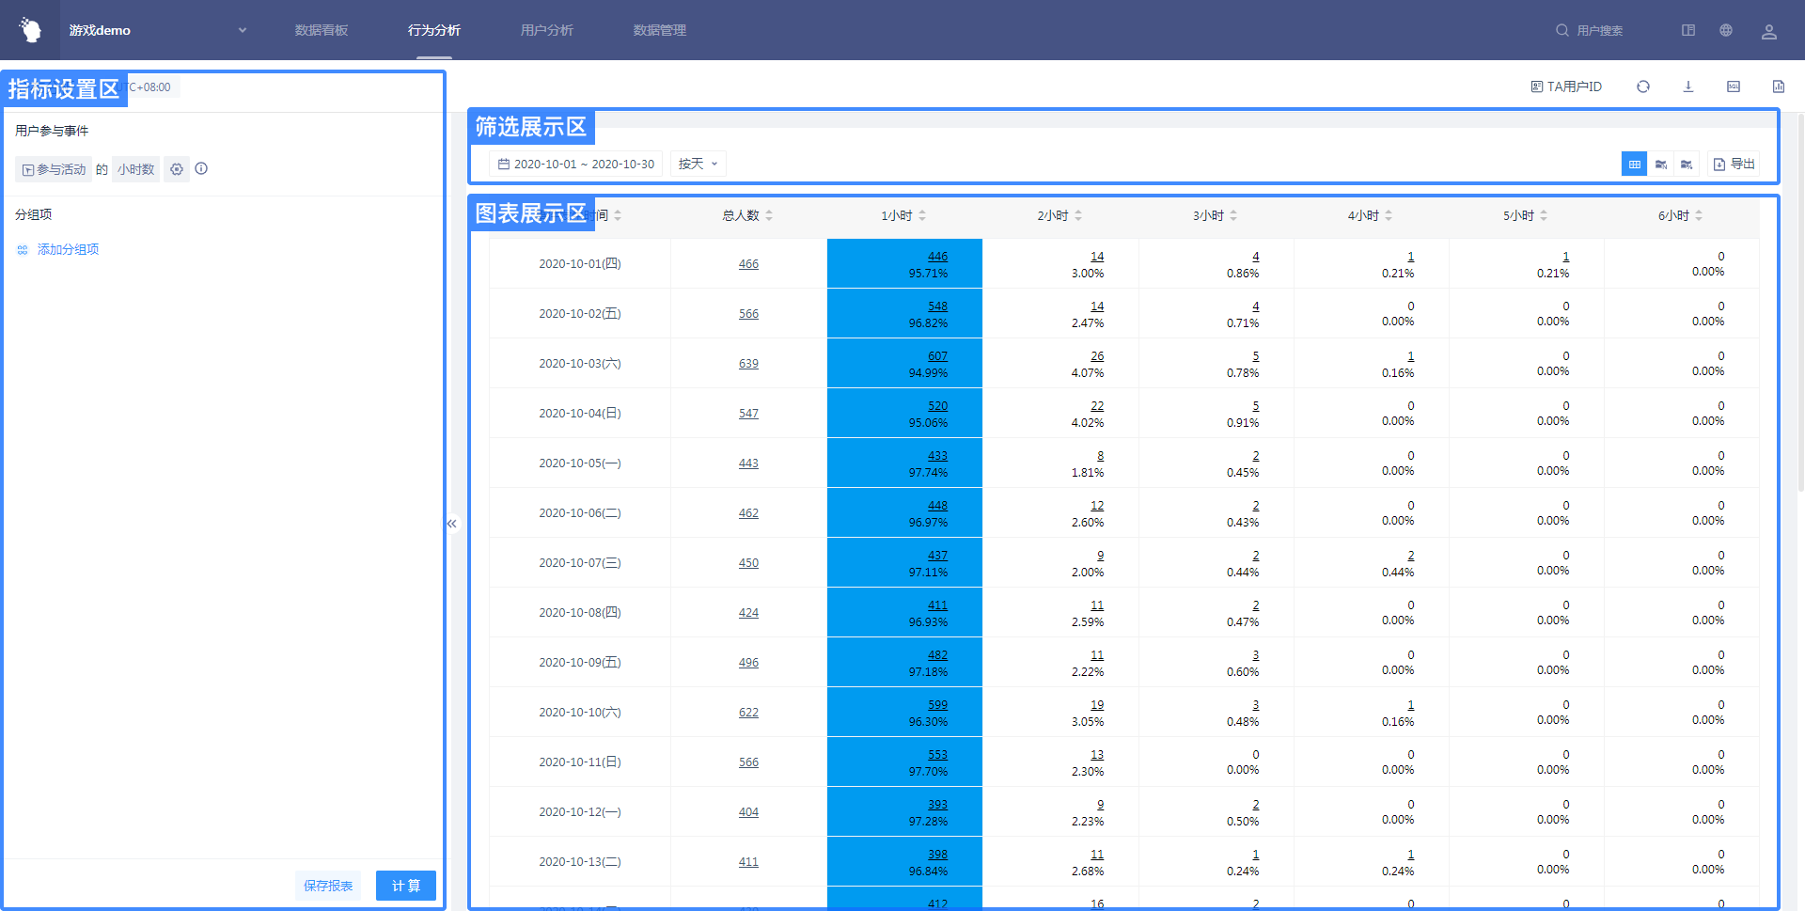Click the 保存报表 button
1805x911 pixels.
328,886
